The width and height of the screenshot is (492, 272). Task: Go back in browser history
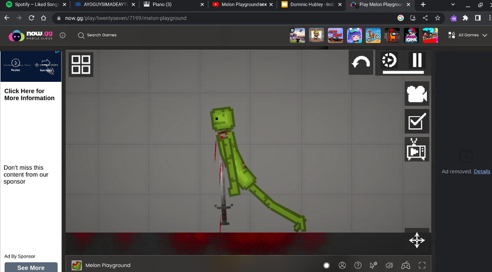pyautogui.click(x=7, y=18)
